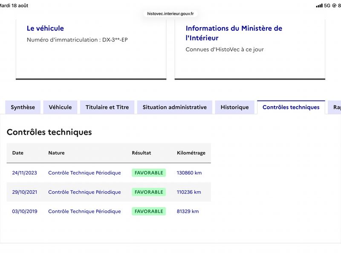This screenshot has width=341, height=256.
Task: Click the Kilométrage column header
Action: [x=191, y=153]
